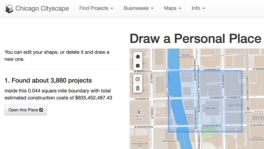This screenshot has height=149, width=264.
Task: Click the Chicago Cityscape building logo
Action: point(9,9)
